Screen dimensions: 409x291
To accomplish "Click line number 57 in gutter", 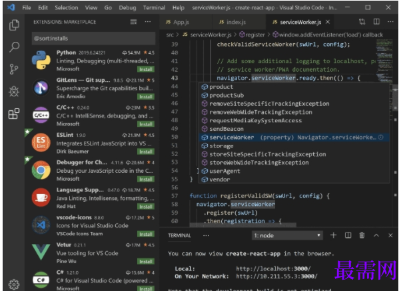I will click(175, 196).
